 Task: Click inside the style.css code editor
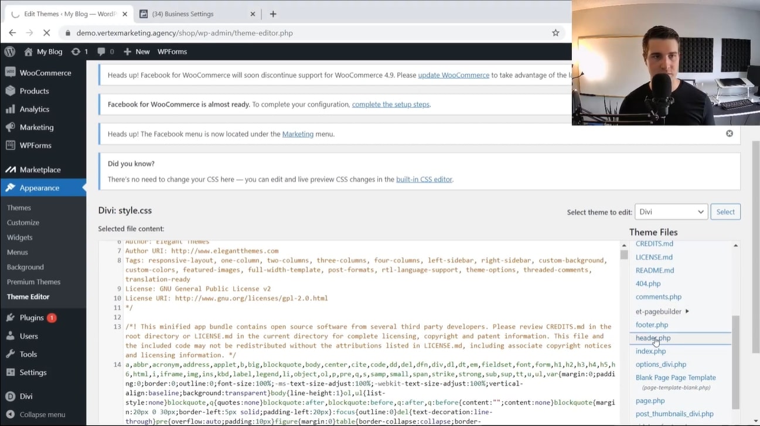point(359,332)
